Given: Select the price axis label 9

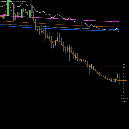Looking at the screenshot, I should [x=123, y=71].
